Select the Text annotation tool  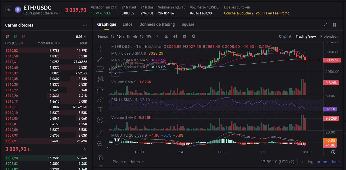[x=100, y=109]
